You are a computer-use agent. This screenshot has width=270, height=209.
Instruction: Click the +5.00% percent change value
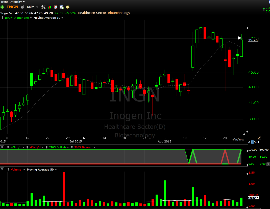coord(70,13)
